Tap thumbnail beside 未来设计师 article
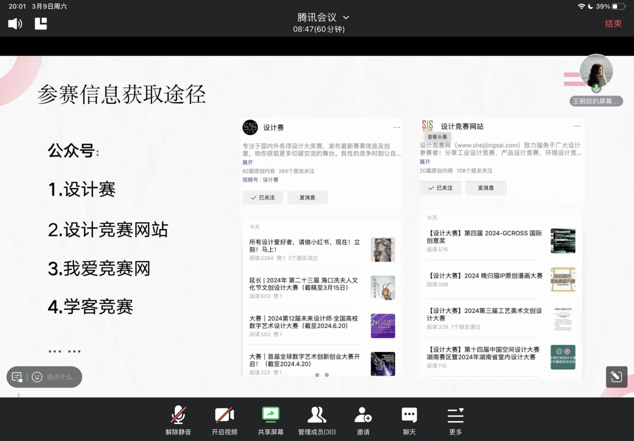Viewport: 634px width, 441px height. click(x=383, y=326)
